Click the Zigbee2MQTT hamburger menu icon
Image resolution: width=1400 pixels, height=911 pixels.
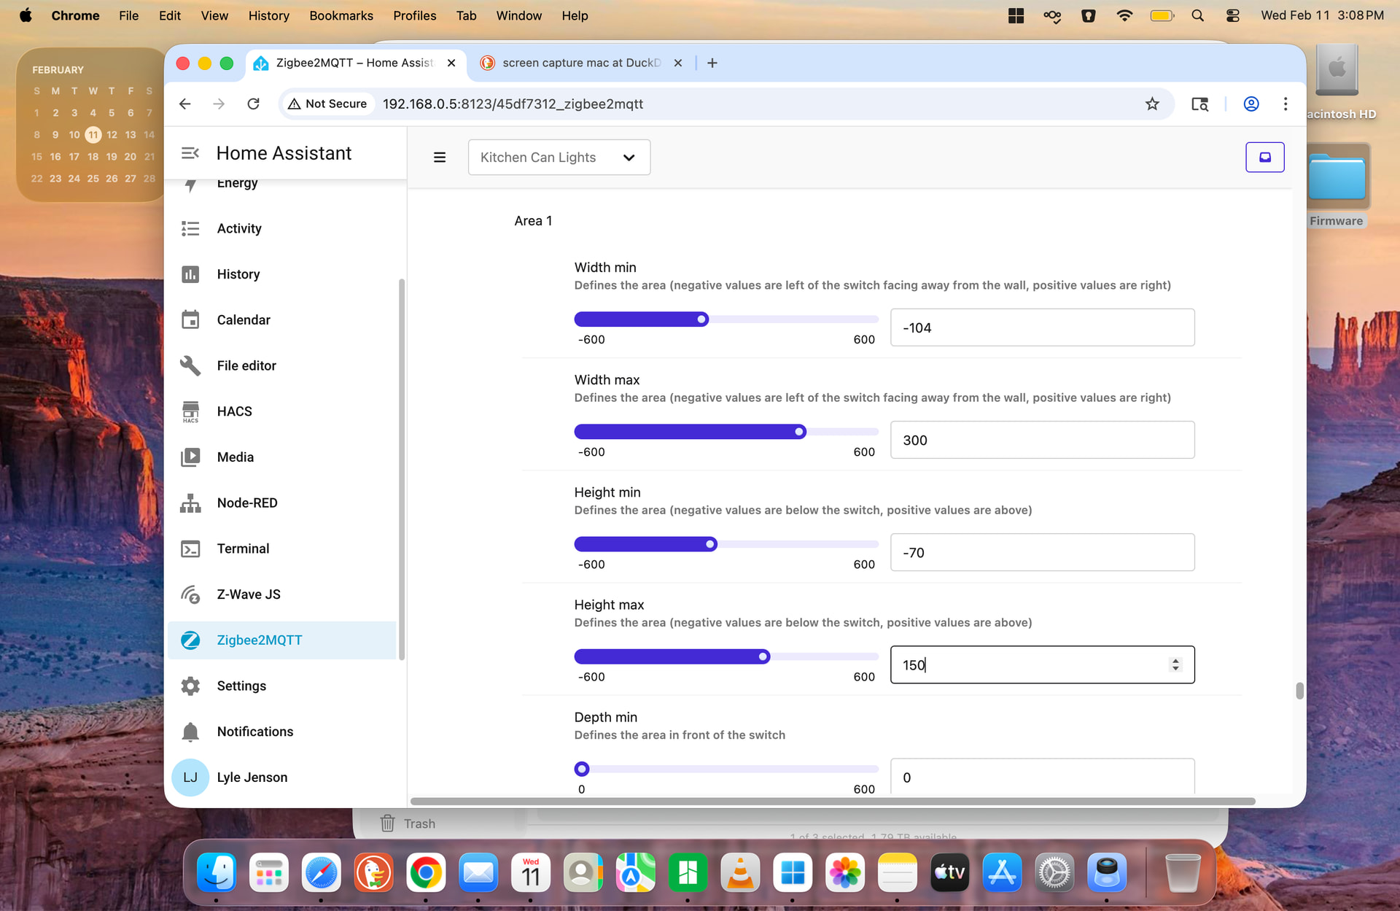coord(440,158)
